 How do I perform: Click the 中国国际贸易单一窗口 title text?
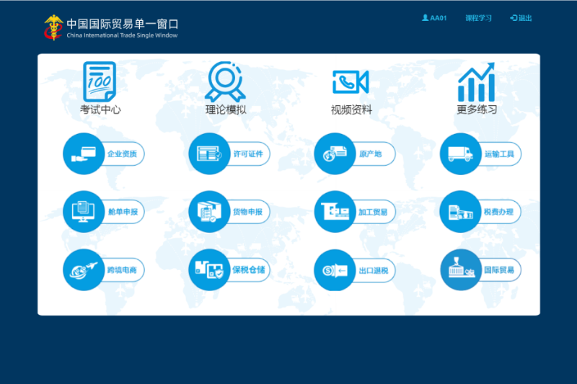[x=123, y=24]
